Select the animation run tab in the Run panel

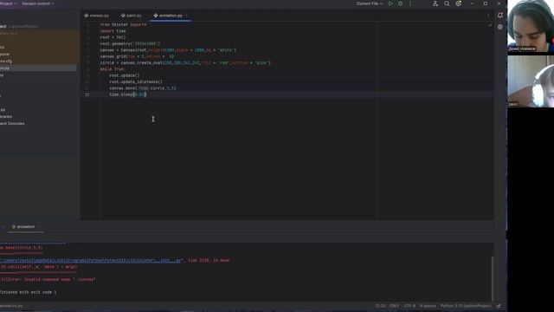coord(23,227)
